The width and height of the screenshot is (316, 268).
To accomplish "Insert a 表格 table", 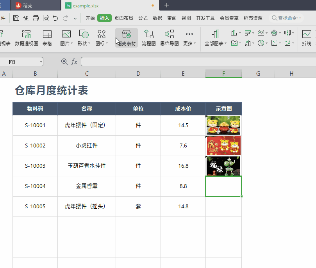I will pyautogui.click(x=47, y=38).
